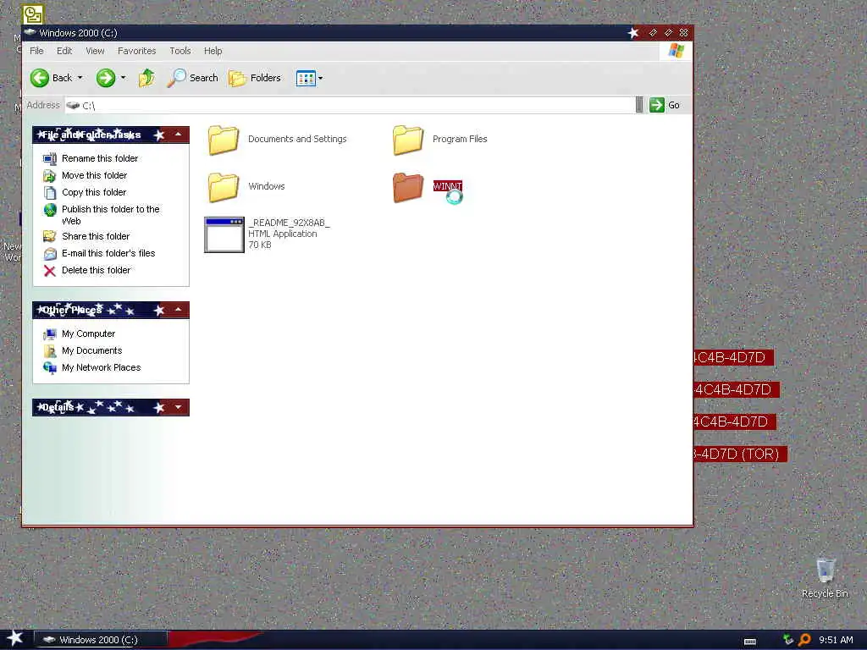Click the red X Delete icon
867x650 pixels.
coord(50,271)
